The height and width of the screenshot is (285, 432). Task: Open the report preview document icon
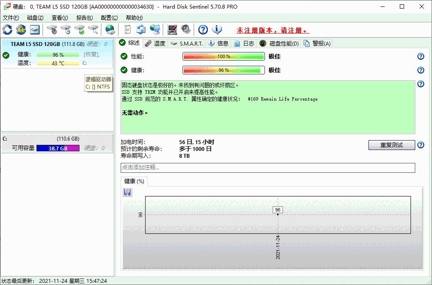point(127,30)
